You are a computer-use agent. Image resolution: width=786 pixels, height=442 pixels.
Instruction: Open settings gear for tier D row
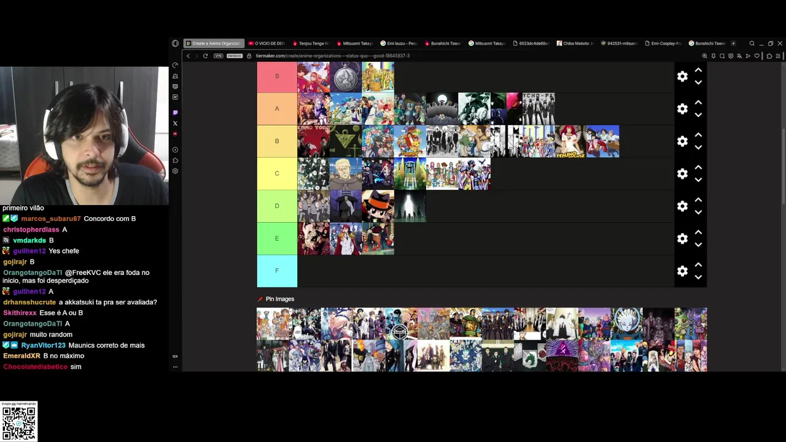[x=682, y=206]
